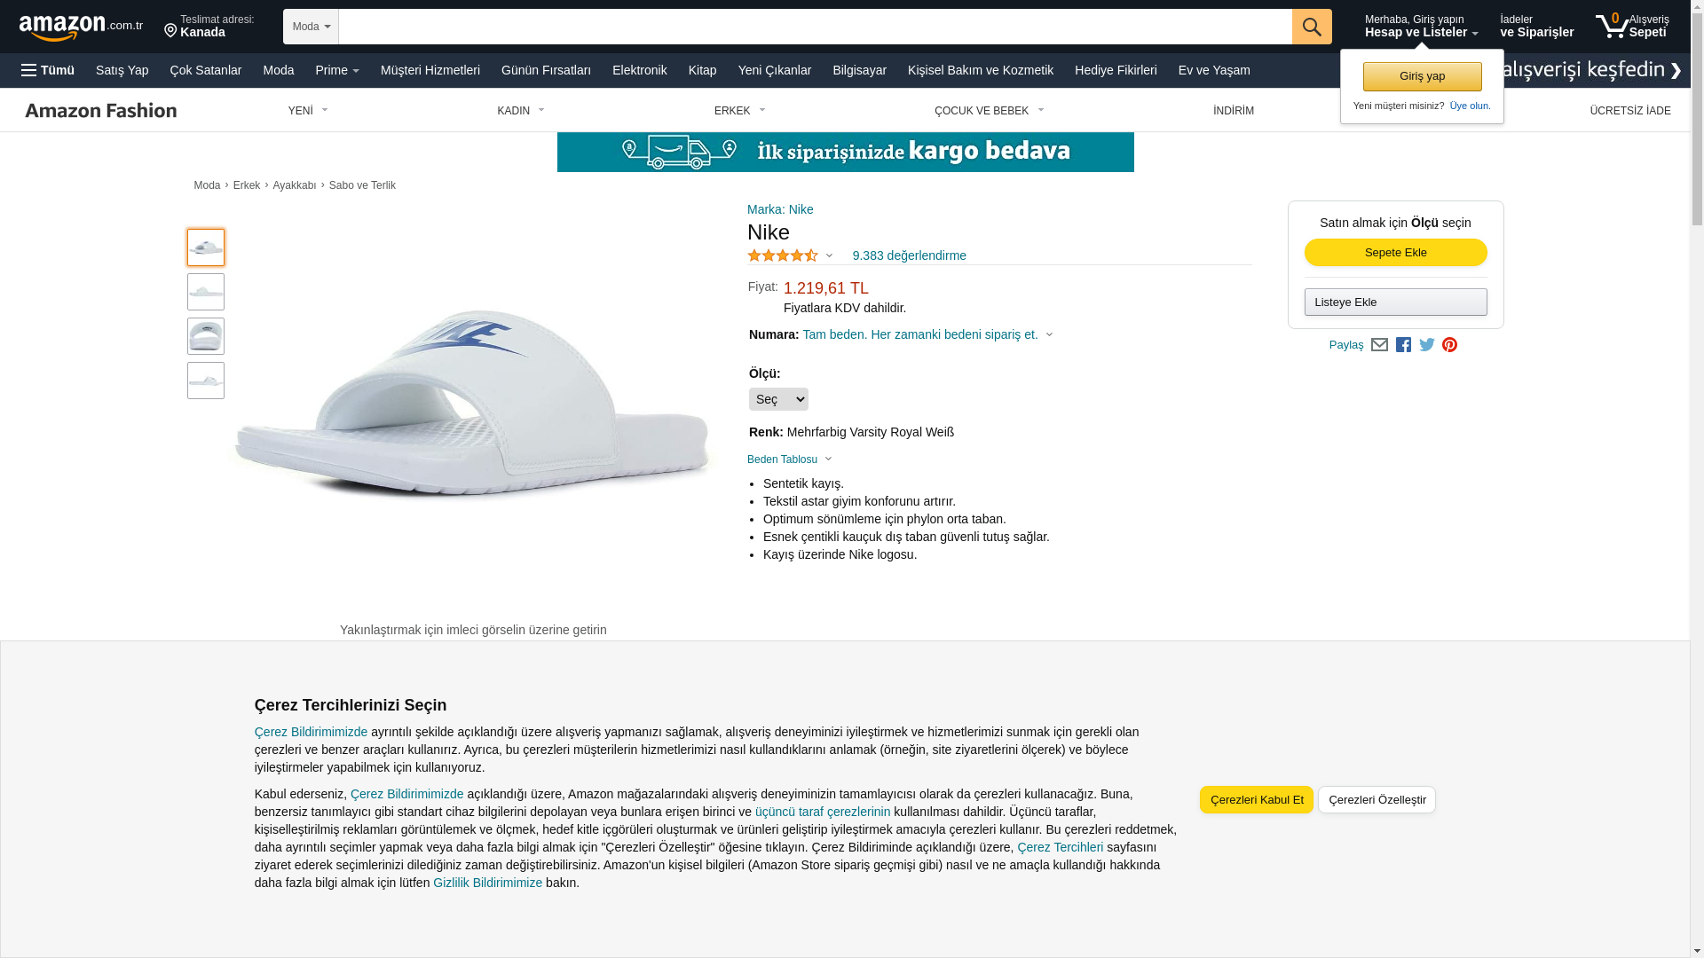
Task: Expand the Beden Tablosu size chart
Action: point(790,459)
